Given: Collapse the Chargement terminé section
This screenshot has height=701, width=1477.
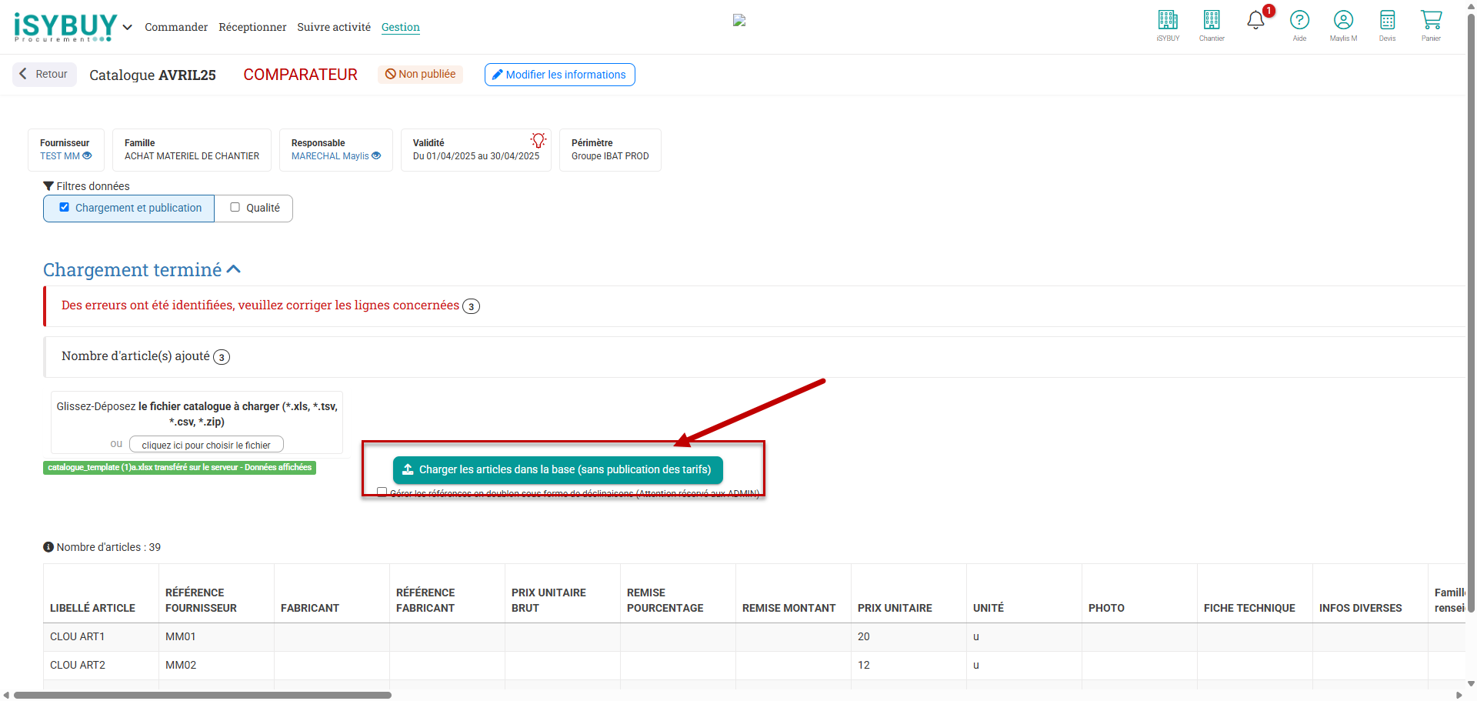Looking at the screenshot, I should point(234,269).
